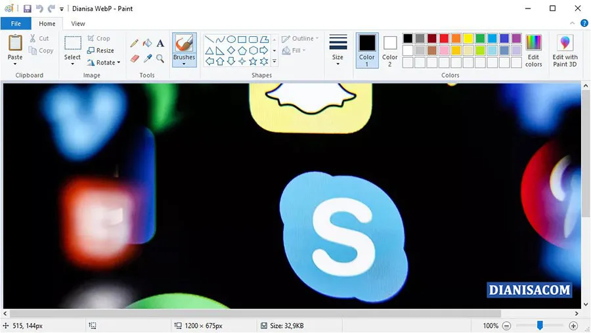Pick the purple color swatch

pyautogui.click(x=516, y=38)
